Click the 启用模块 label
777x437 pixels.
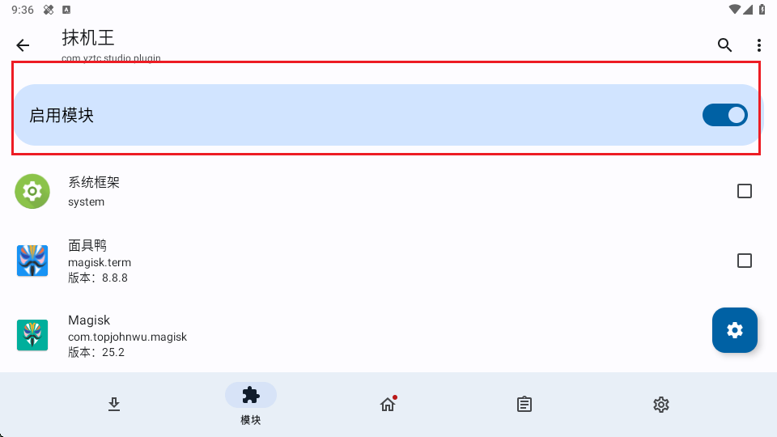pos(62,115)
